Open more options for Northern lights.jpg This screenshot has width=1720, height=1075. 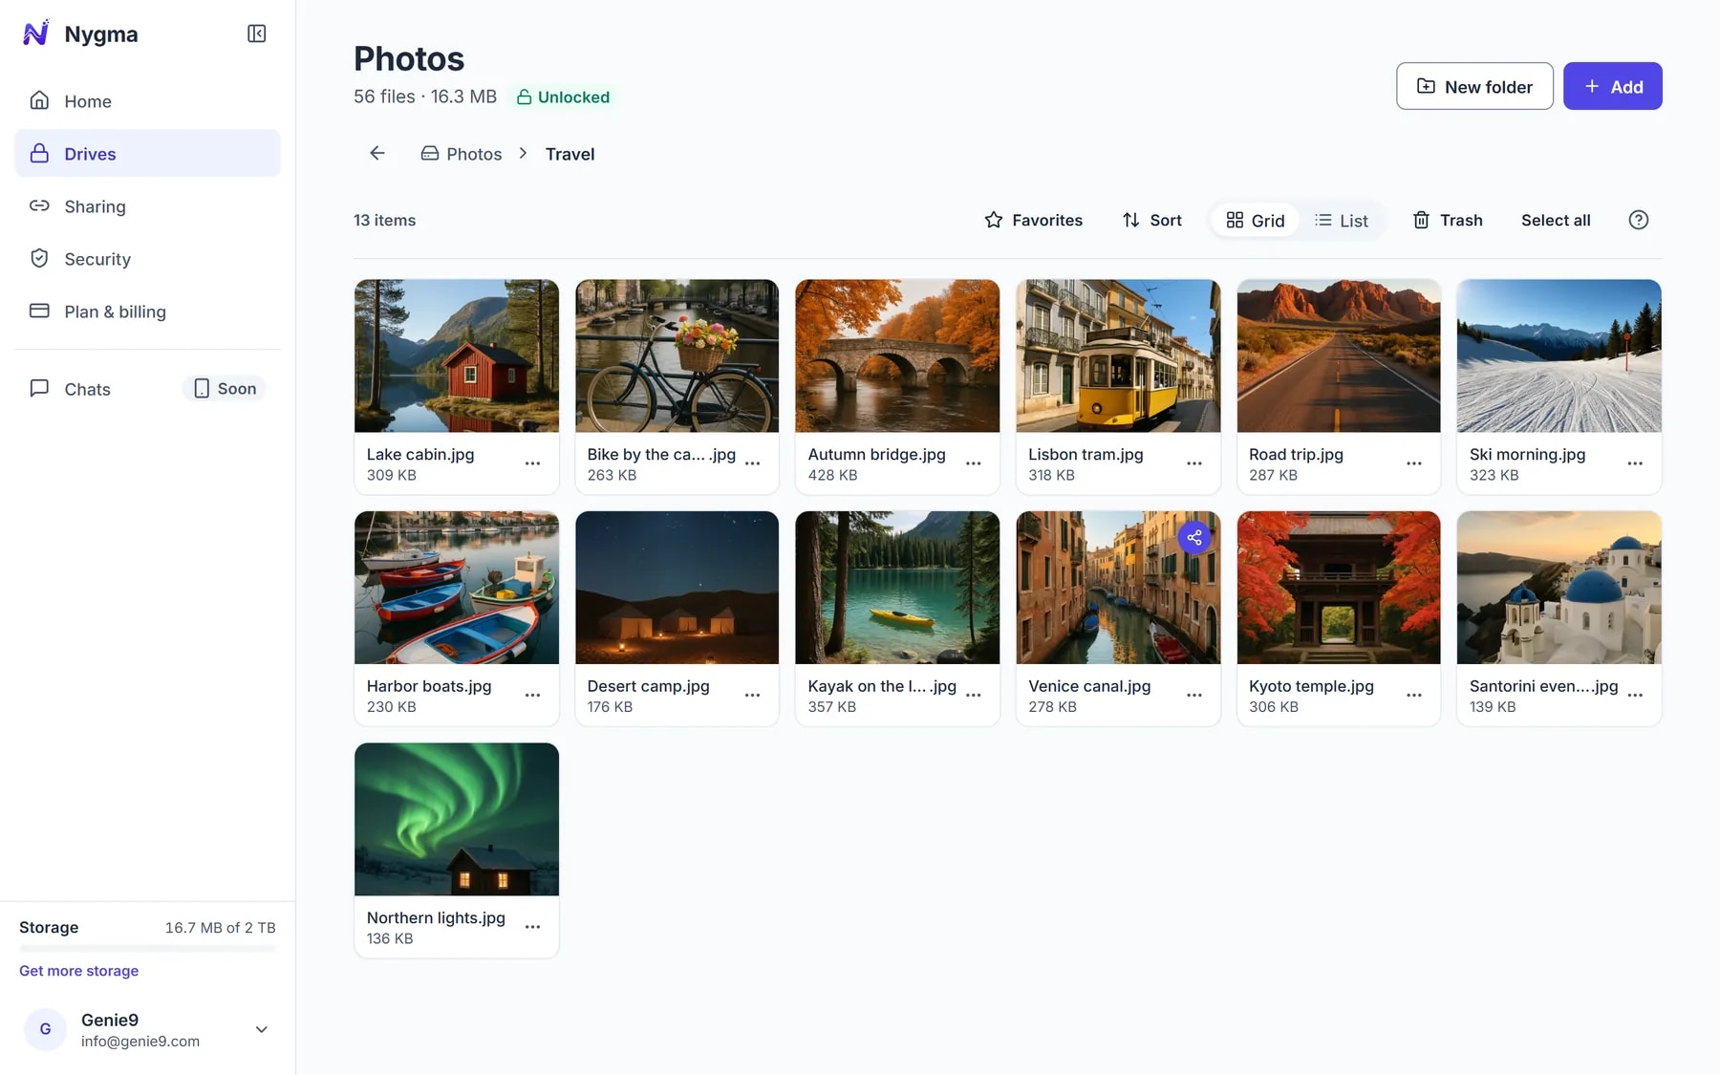(x=532, y=927)
